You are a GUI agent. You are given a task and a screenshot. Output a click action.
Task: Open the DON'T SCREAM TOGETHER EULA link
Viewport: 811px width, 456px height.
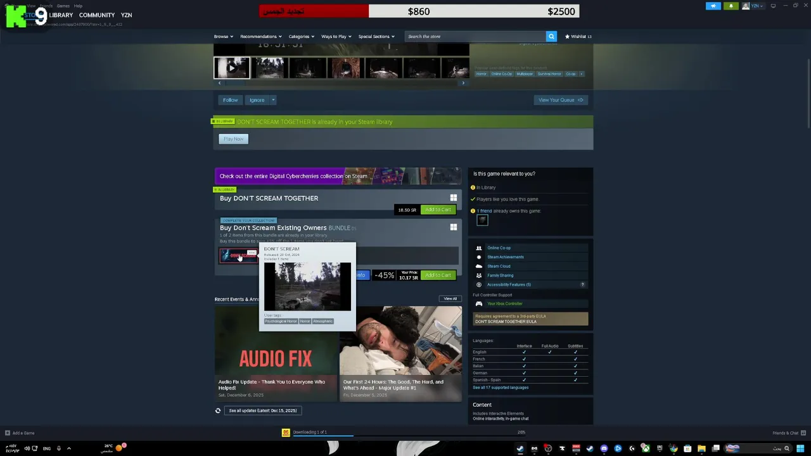coord(506,321)
